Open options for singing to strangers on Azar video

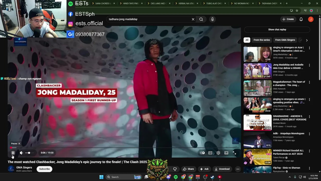309,48
